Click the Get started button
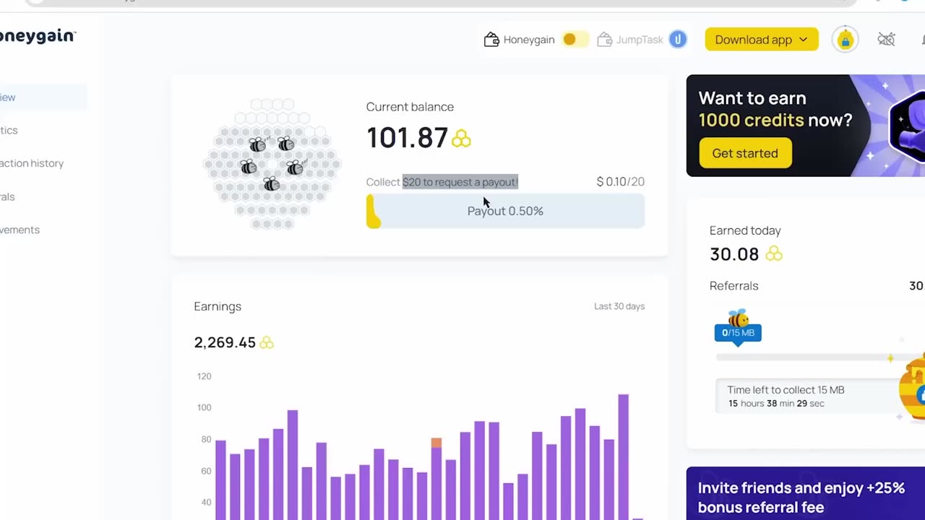Viewport: 925px width, 520px height. coord(745,153)
